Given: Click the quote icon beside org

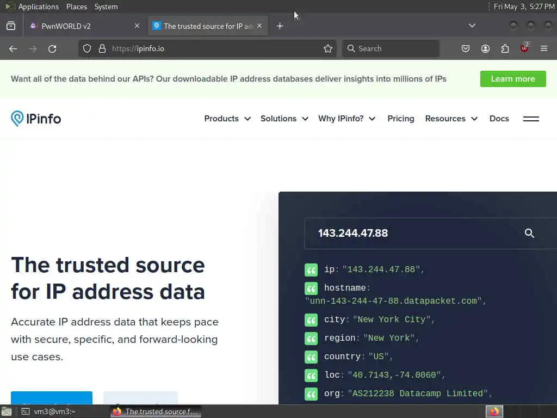Looking at the screenshot, I should click(311, 394).
